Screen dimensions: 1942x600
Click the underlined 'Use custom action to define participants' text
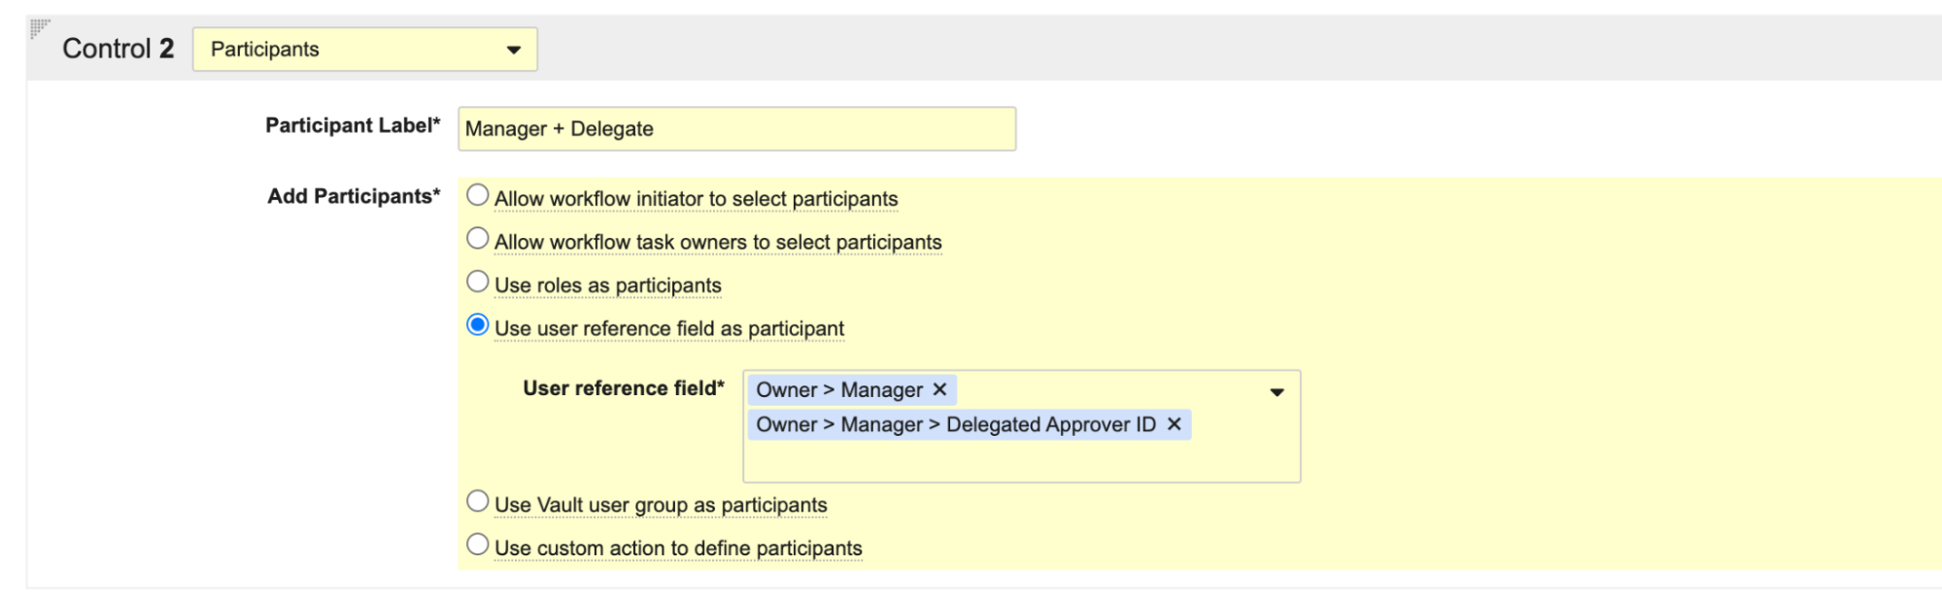click(x=677, y=549)
